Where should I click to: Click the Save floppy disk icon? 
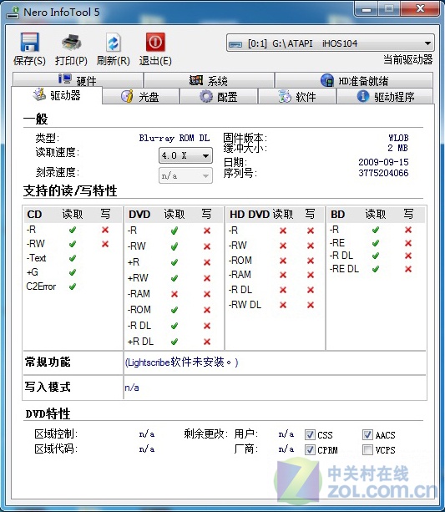pos(29,42)
